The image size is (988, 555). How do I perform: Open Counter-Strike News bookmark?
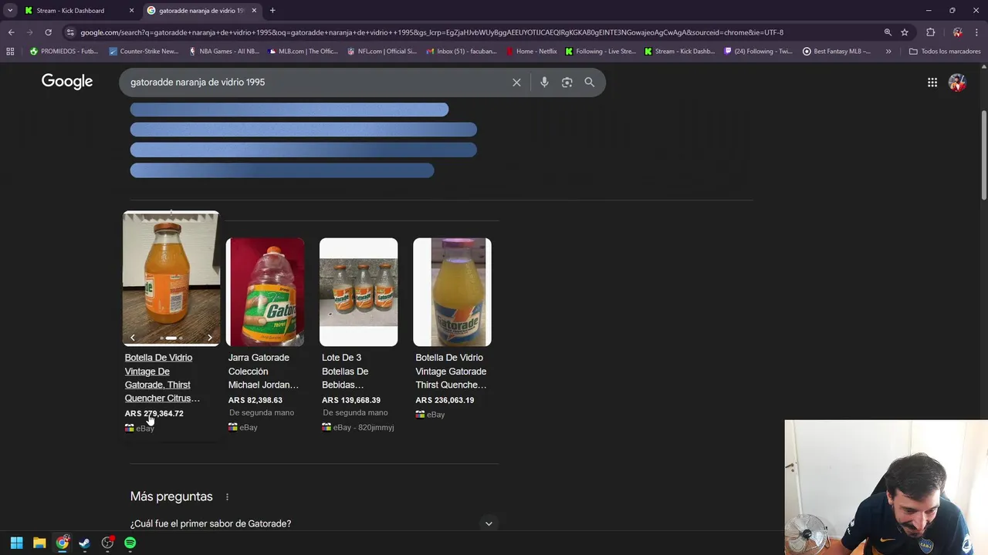pyautogui.click(x=144, y=52)
